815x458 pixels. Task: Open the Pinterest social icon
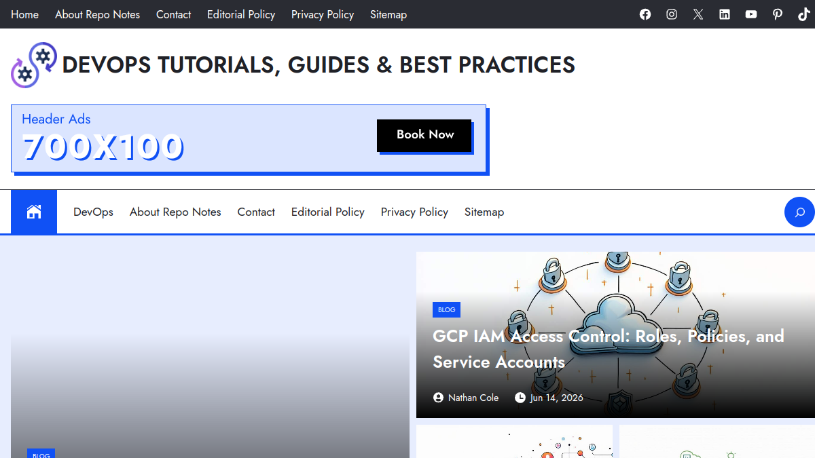point(778,14)
